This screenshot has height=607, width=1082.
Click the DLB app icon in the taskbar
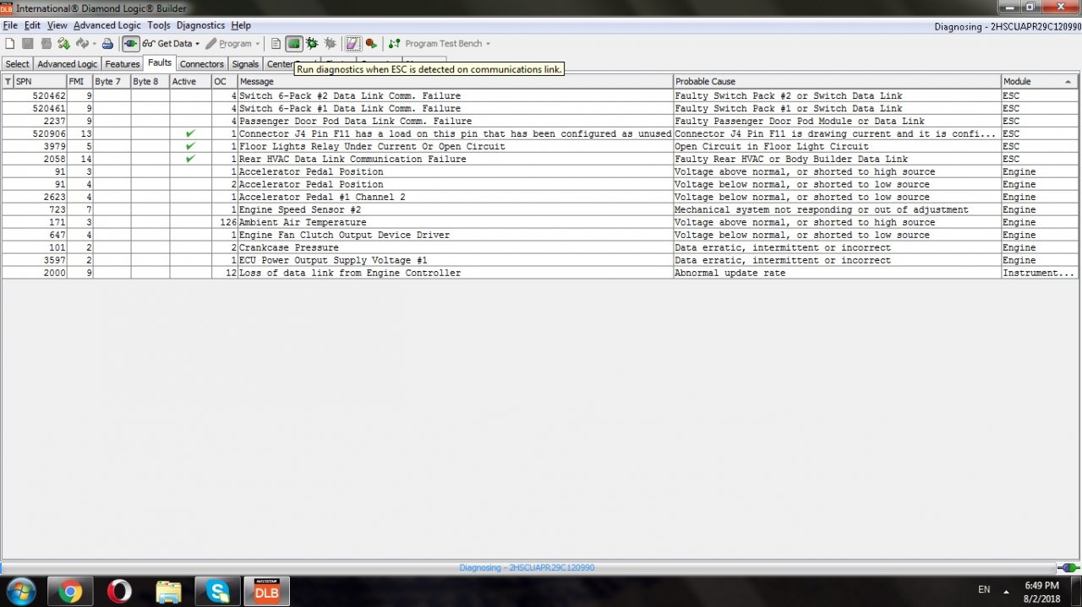tap(267, 591)
